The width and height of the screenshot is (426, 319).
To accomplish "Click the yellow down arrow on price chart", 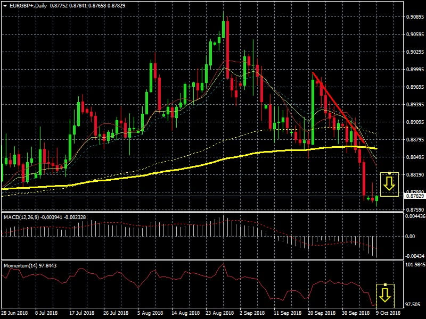I will pyautogui.click(x=389, y=184).
